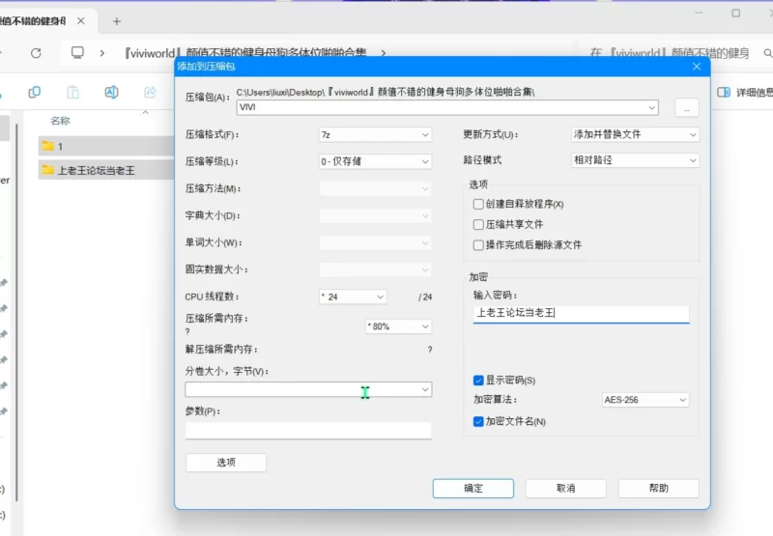
Task: Expand the archive name history dropdown arrow
Action: 651,107
